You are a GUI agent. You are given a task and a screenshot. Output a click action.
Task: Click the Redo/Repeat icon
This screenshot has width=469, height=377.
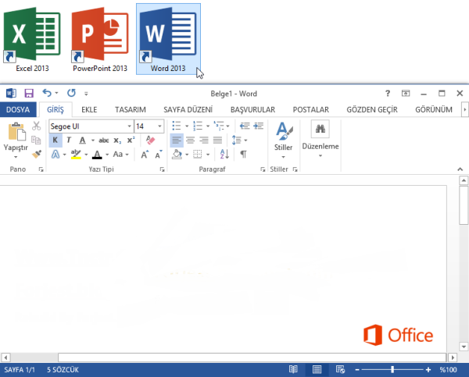(71, 93)
